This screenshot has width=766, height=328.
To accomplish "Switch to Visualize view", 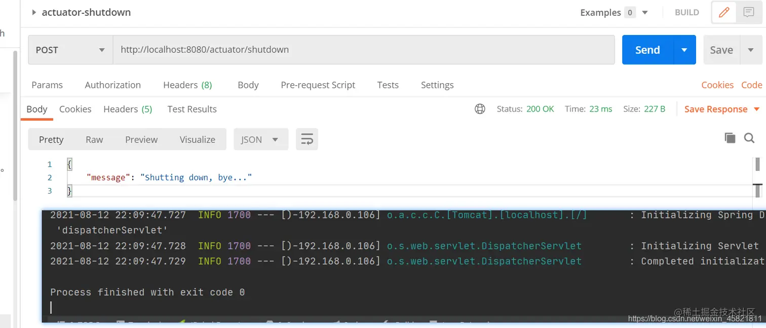I will [x=198, y=139].
